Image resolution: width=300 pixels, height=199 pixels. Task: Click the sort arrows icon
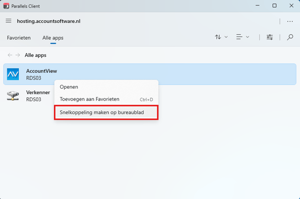click(x=218, y=37)
